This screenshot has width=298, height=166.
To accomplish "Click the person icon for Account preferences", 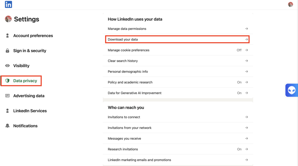I will [x=7, y=36].
